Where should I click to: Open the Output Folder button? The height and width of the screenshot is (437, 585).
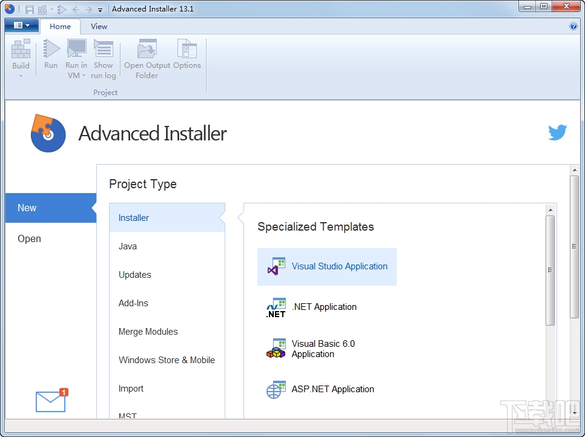pyautogui.click(x=147, y=59)
